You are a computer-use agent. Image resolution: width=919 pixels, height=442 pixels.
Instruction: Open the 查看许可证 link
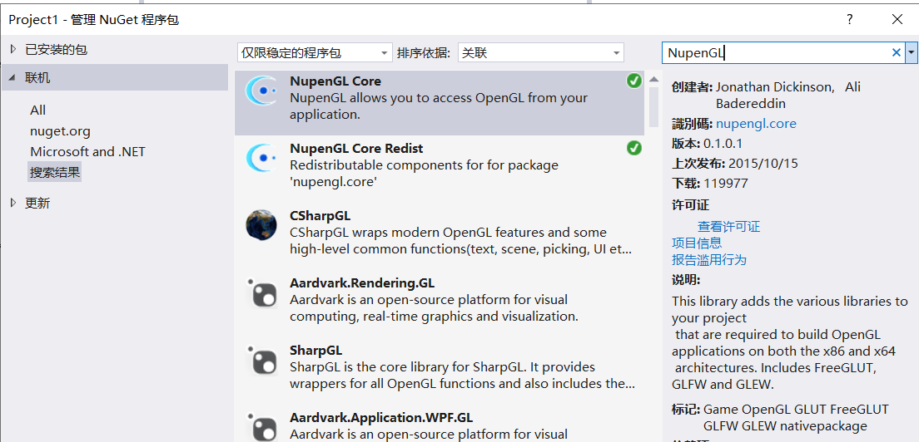pos(728,227)
